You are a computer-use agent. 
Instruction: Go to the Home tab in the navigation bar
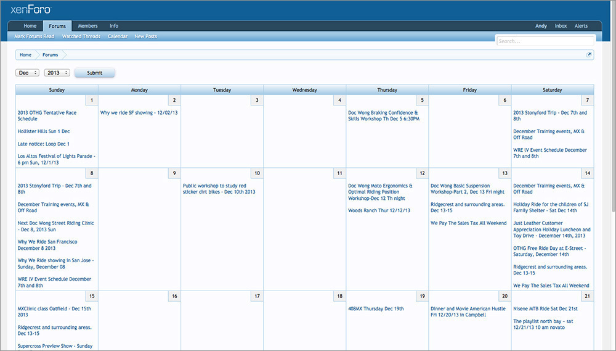click(30, 26)
